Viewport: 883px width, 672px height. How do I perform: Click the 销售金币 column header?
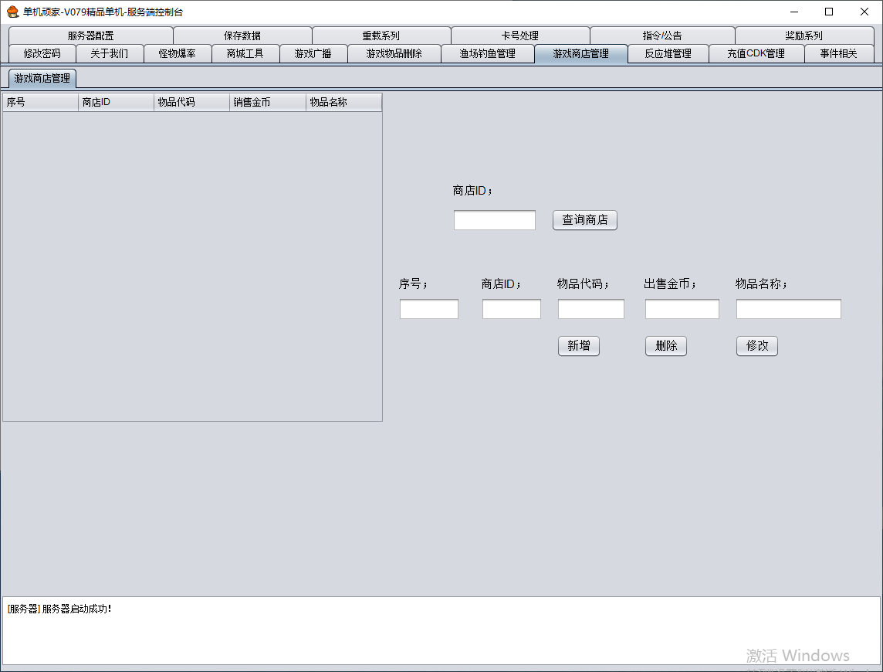pyautogui.click(x=267, y=102)
